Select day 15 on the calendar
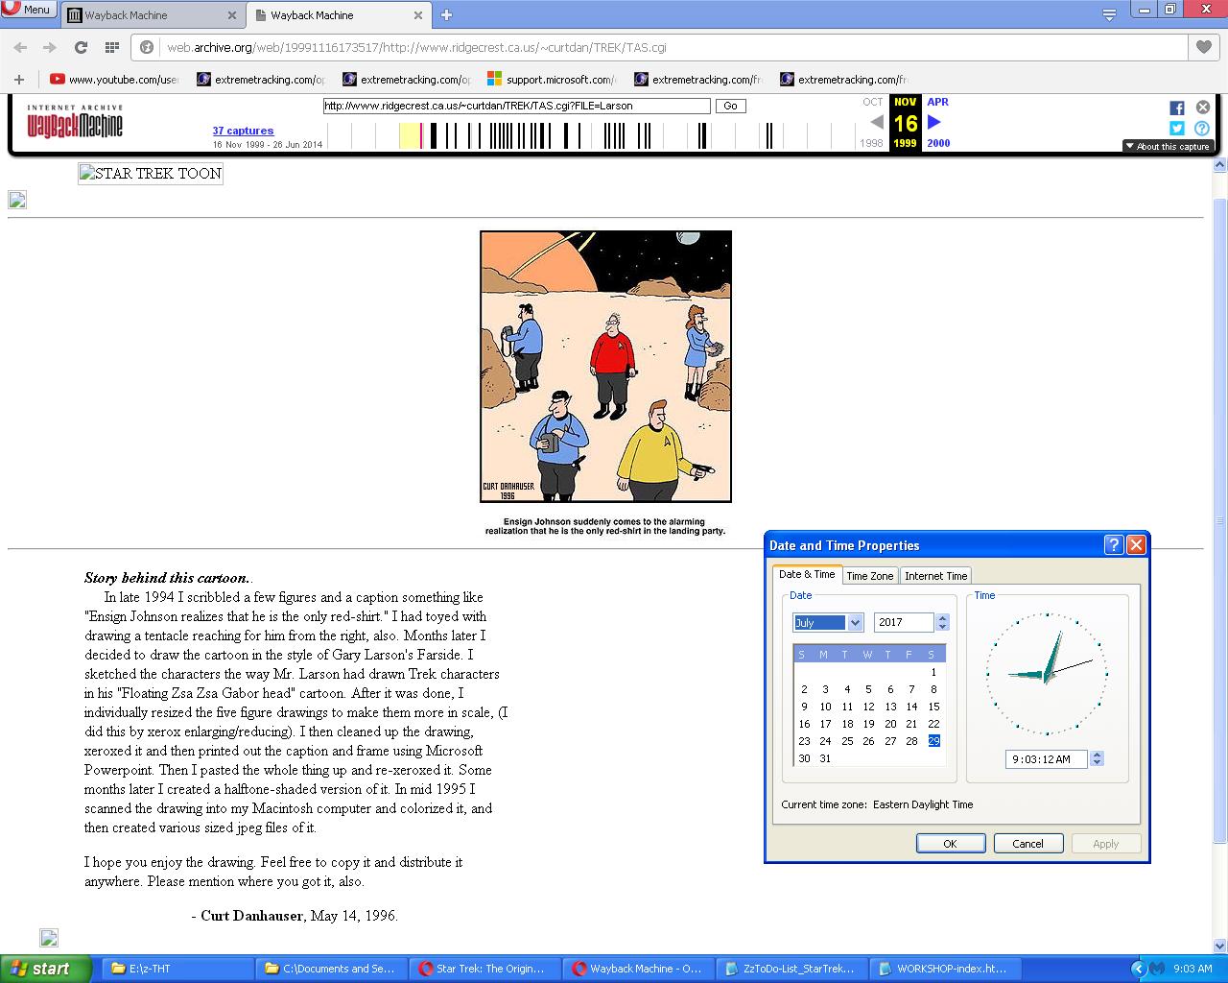This screenshot has width=1228, height=983. (933, 707)
